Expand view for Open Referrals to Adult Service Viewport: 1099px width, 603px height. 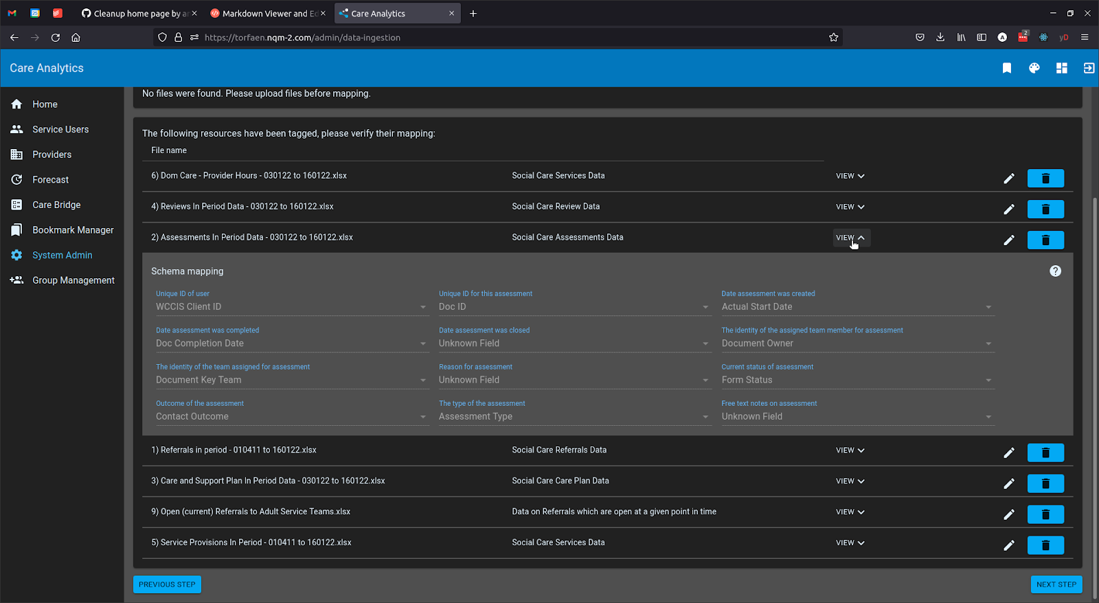point(850,512)
